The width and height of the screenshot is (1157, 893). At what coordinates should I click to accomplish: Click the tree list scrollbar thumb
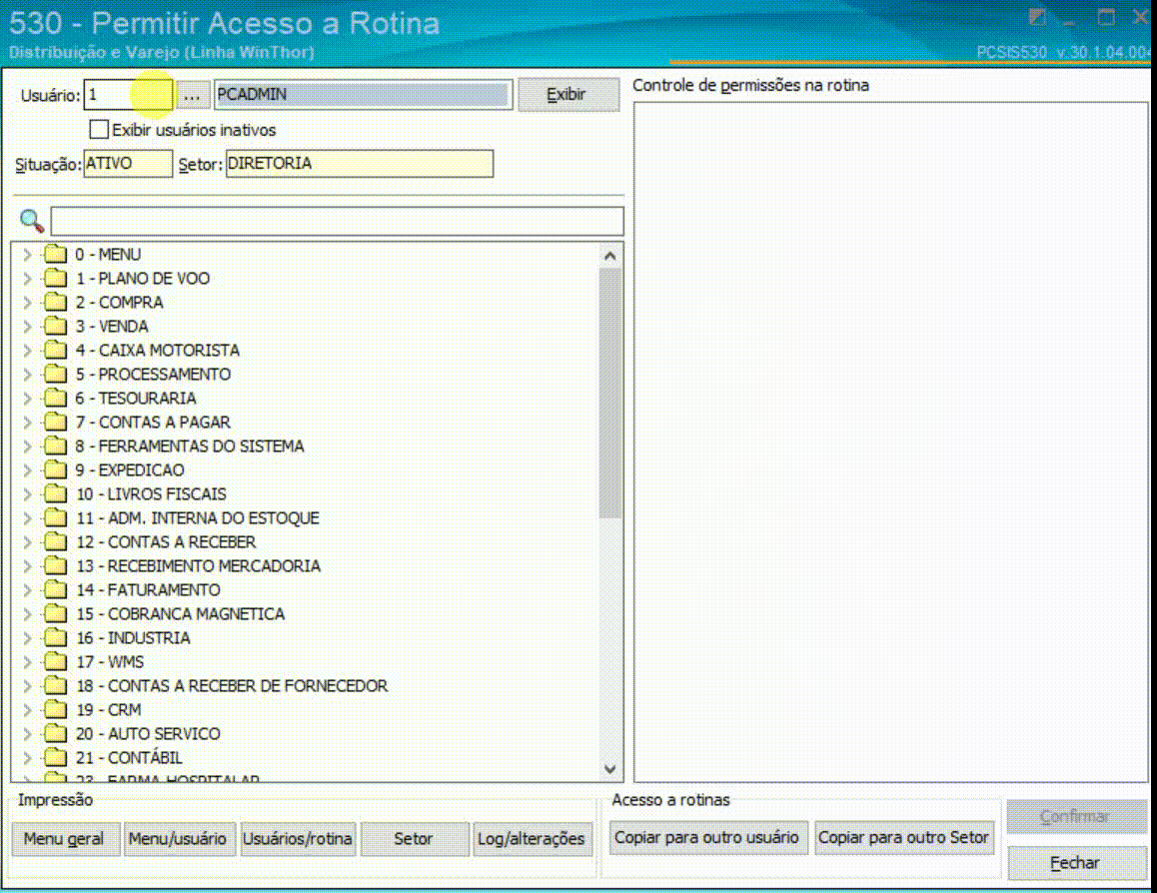(610, 393)
